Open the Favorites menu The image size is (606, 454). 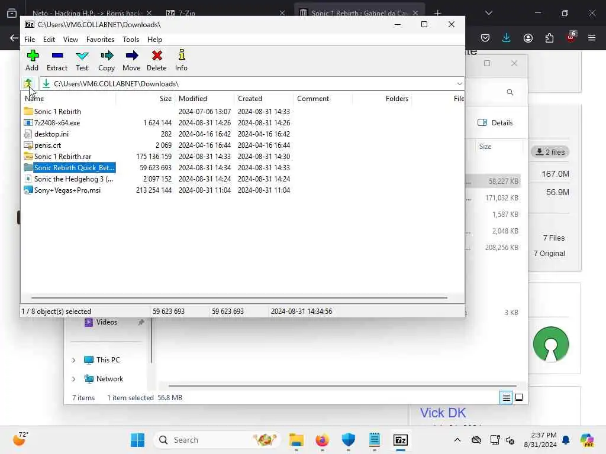coord(100,40)
